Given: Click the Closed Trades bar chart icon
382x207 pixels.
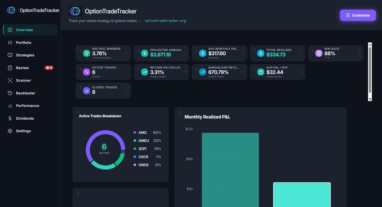Looking at the screenshot, I should (87, 91).
